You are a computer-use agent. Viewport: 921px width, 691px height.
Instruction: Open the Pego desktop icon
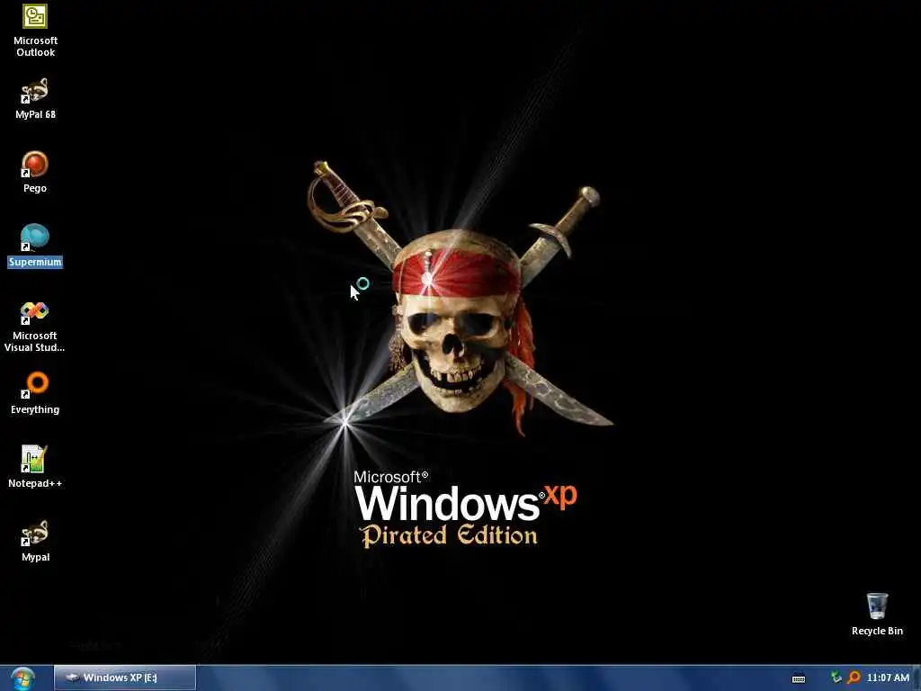coord(35,172)
